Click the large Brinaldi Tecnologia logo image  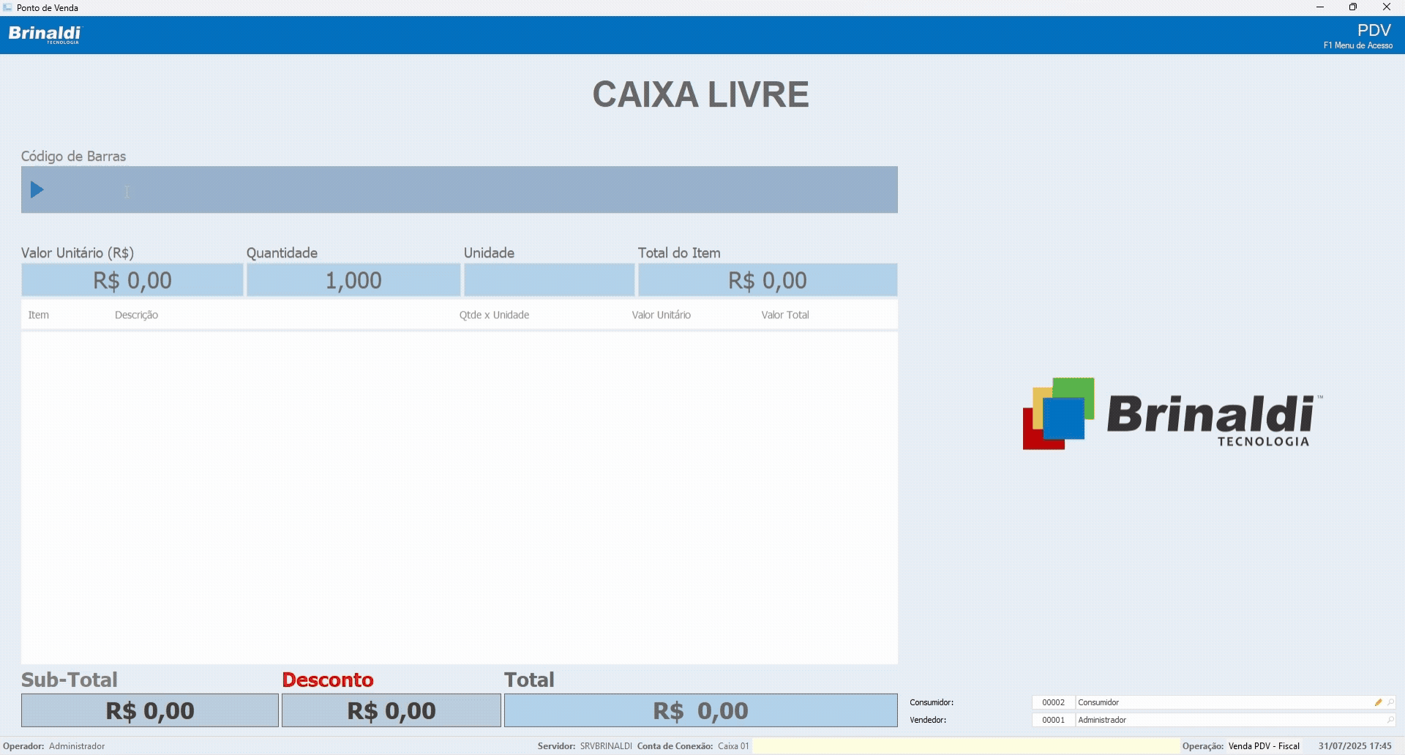tap(1173, 414)
